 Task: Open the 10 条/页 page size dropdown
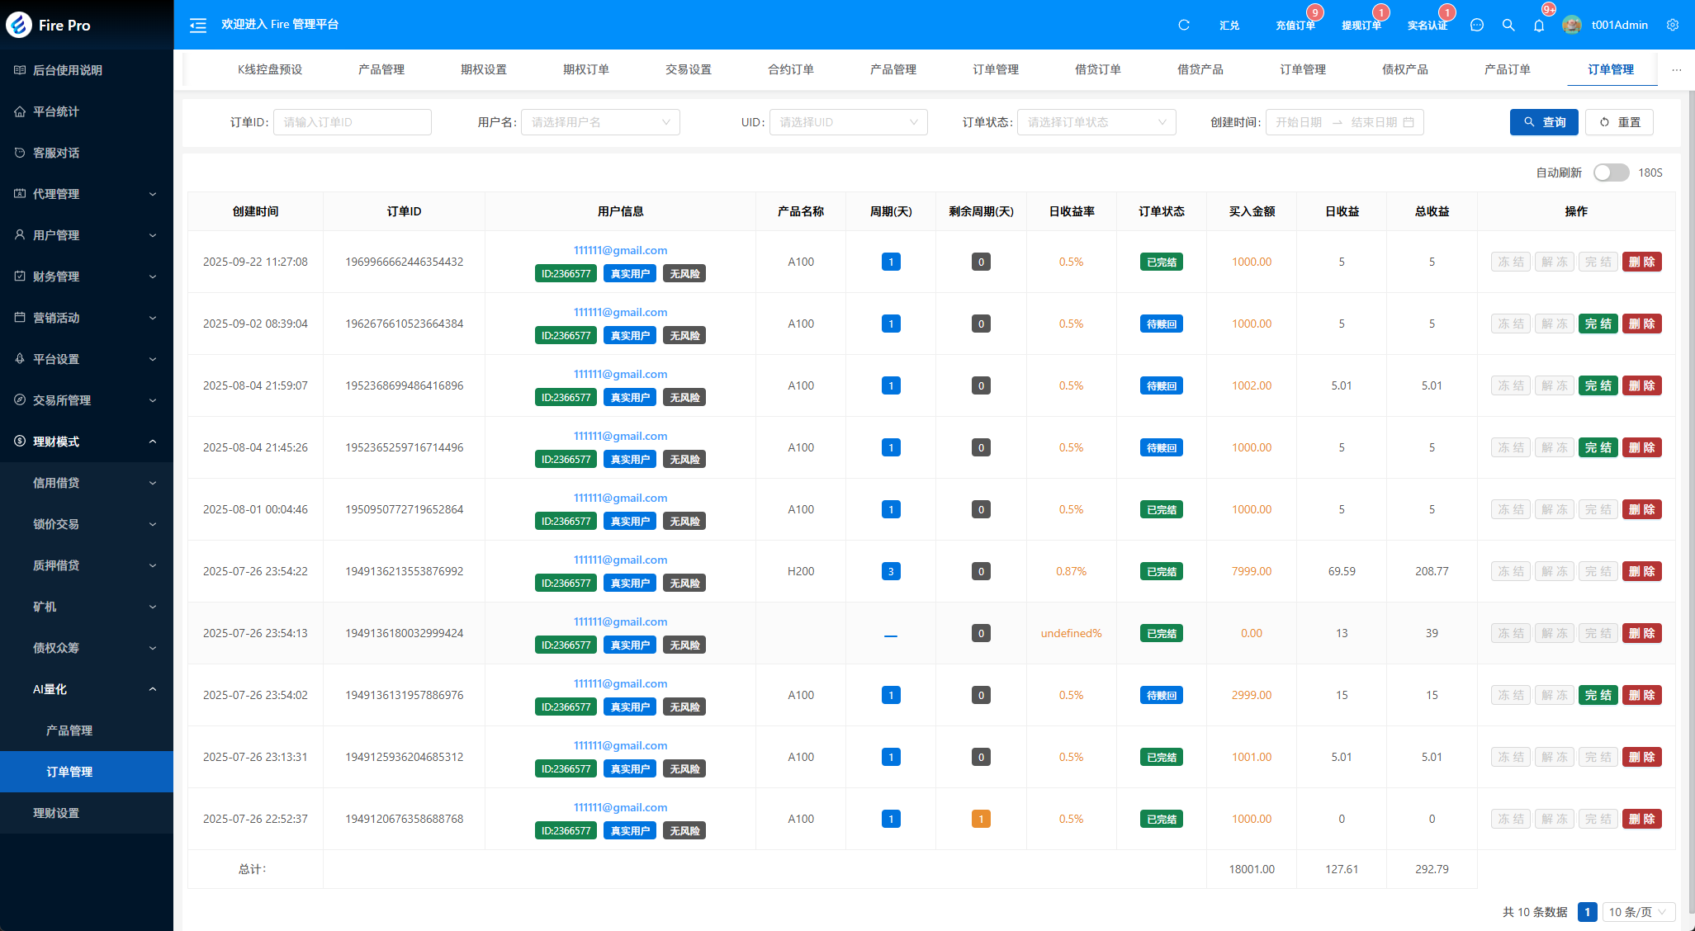pyautogui.click(x=1638, y=912)
